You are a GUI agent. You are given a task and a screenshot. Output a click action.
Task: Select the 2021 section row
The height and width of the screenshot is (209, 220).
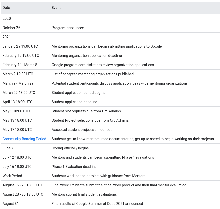point(6,37)
